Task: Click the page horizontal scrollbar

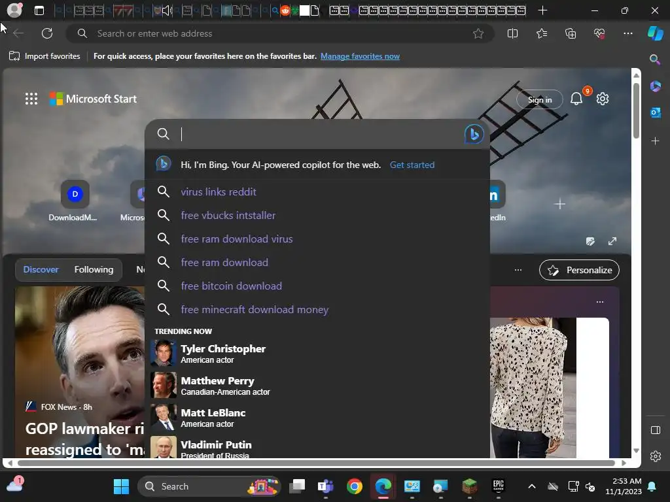Action: pos(316,463)
